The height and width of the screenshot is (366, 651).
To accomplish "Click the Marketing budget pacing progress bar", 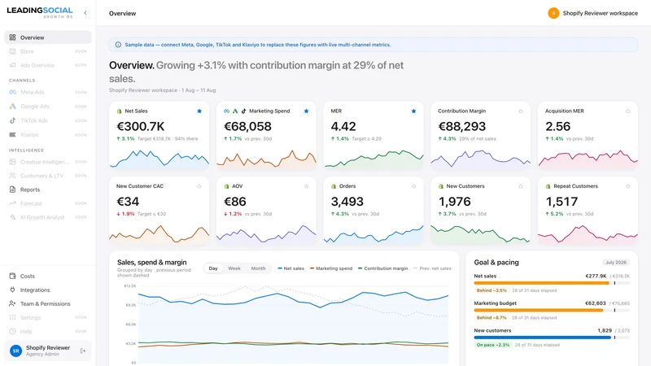I will (552, 310).
